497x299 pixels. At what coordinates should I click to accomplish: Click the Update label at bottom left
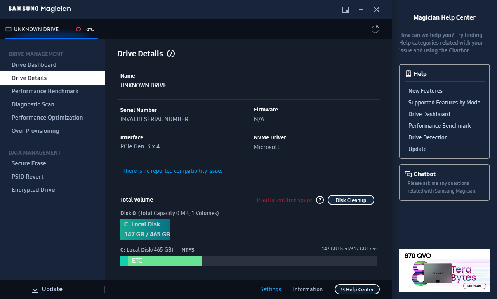pos(52,289)
